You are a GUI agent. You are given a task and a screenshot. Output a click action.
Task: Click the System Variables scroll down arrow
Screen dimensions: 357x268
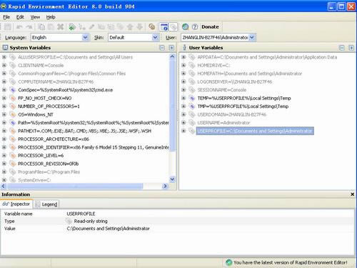coord(172,179)
